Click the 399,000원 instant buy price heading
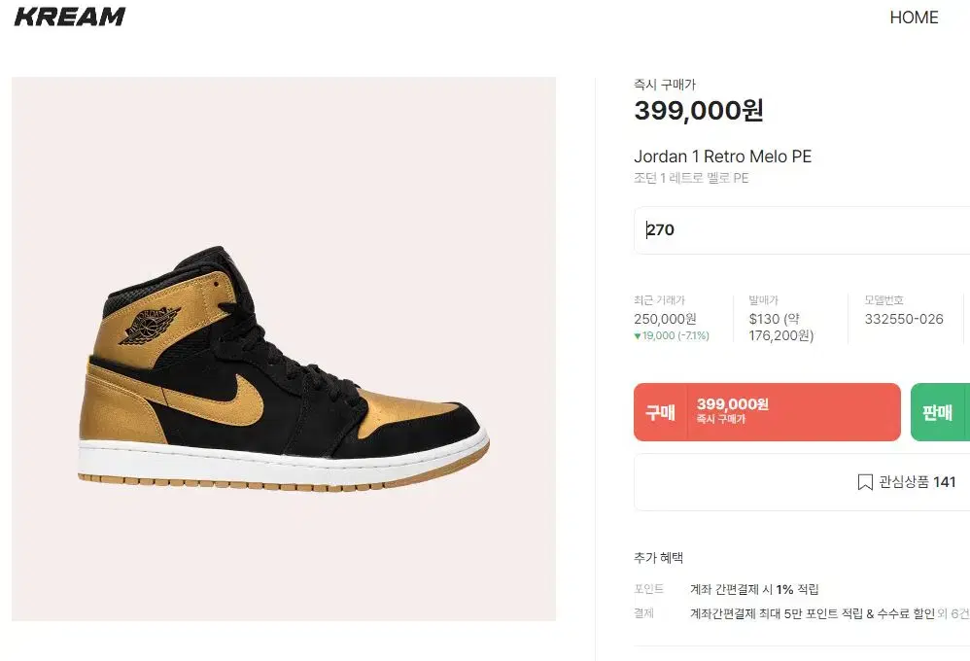This screenshot has height=661, width=970. pyautogui.click(x=699, y=111)
